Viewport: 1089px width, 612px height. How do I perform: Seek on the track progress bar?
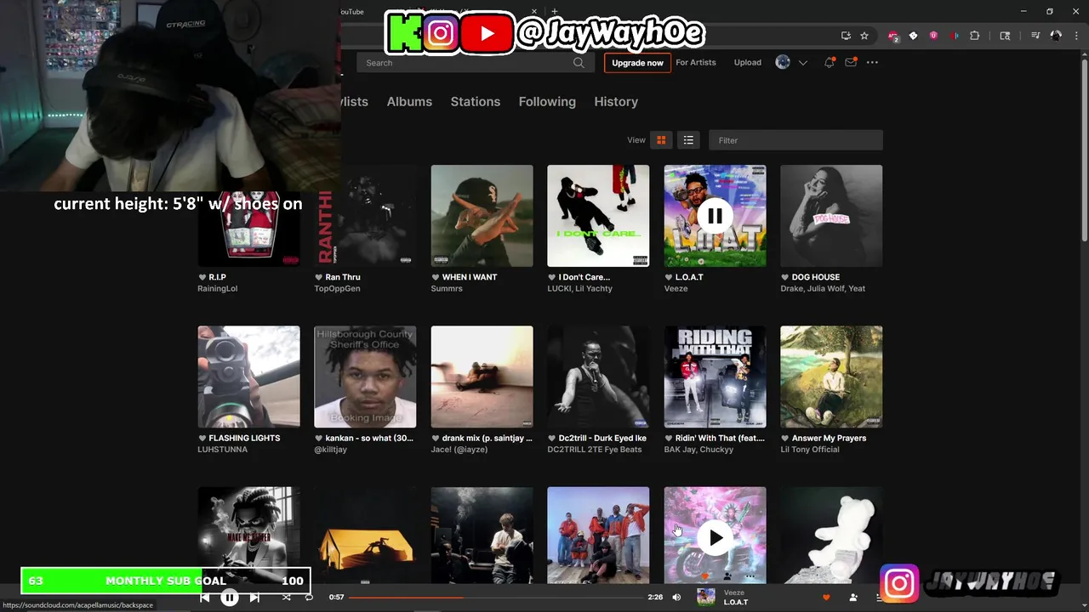(x=496, y=598)
